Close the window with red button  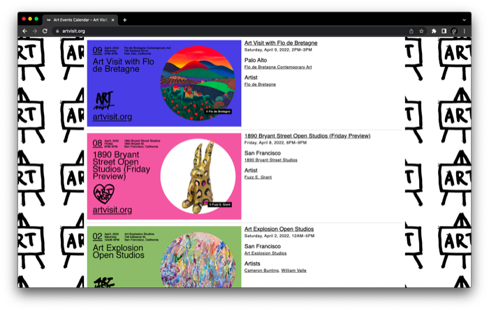(x=24, y=19)
